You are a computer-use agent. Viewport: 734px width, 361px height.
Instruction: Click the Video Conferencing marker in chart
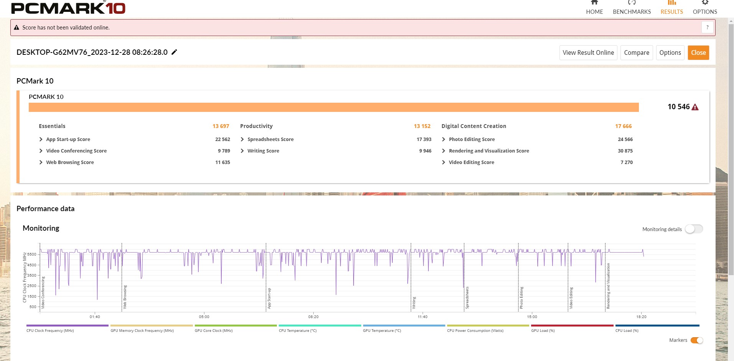(x=43, y=293)
